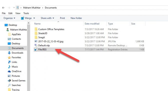Select the Default.rdp file icon
Screen dimensions: 168x91
point(36,45)
